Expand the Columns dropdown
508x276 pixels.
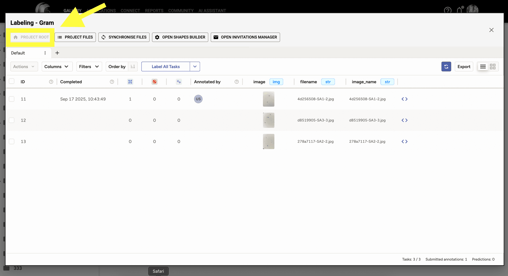(57, 66)
